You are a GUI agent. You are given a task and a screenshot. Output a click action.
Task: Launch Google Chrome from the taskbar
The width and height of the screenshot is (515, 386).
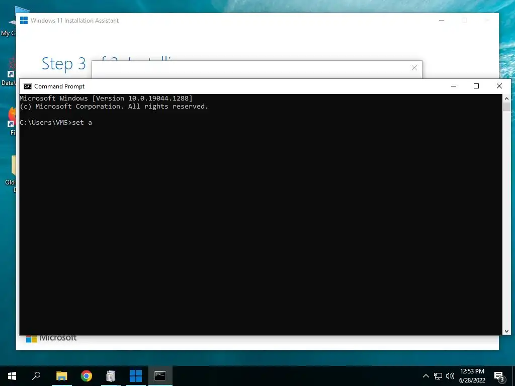87,376
